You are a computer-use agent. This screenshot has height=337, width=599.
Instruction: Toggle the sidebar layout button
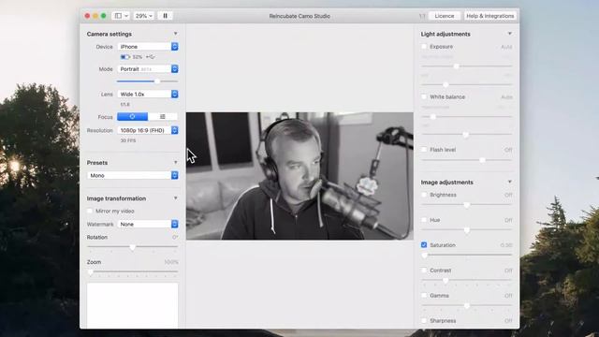(118, 16)
